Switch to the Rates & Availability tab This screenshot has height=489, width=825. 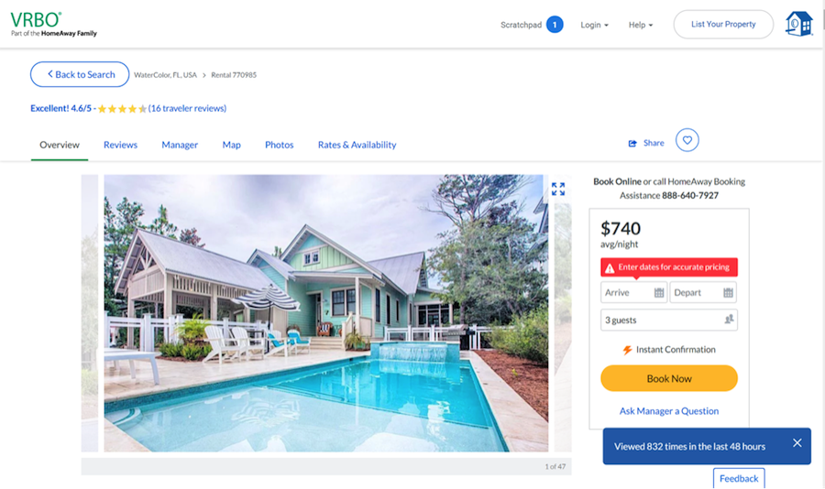click(x=357, y=145)
